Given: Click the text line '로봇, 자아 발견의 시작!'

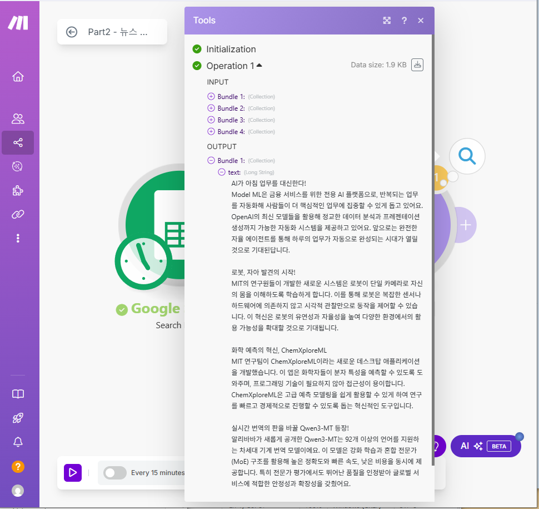Looking at the screenshot, I should click(263, 272).
